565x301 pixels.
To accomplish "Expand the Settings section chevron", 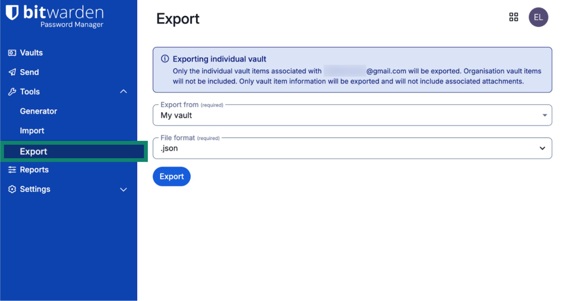I will tap(124, 190).
